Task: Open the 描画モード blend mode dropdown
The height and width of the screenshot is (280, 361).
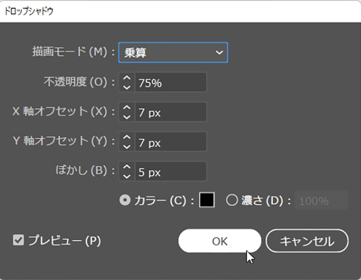Action: 173,52
